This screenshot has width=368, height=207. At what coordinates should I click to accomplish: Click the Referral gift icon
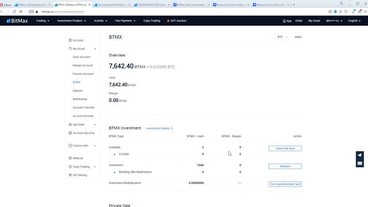click(x=70, y=158)
